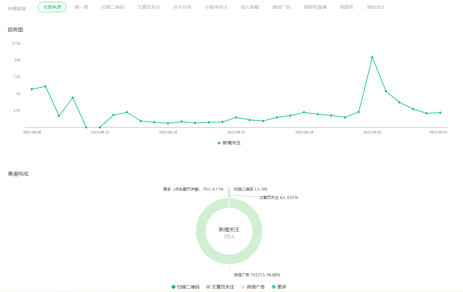
Task: Click the data point on 2023-08-23
Action: (236, 117)
